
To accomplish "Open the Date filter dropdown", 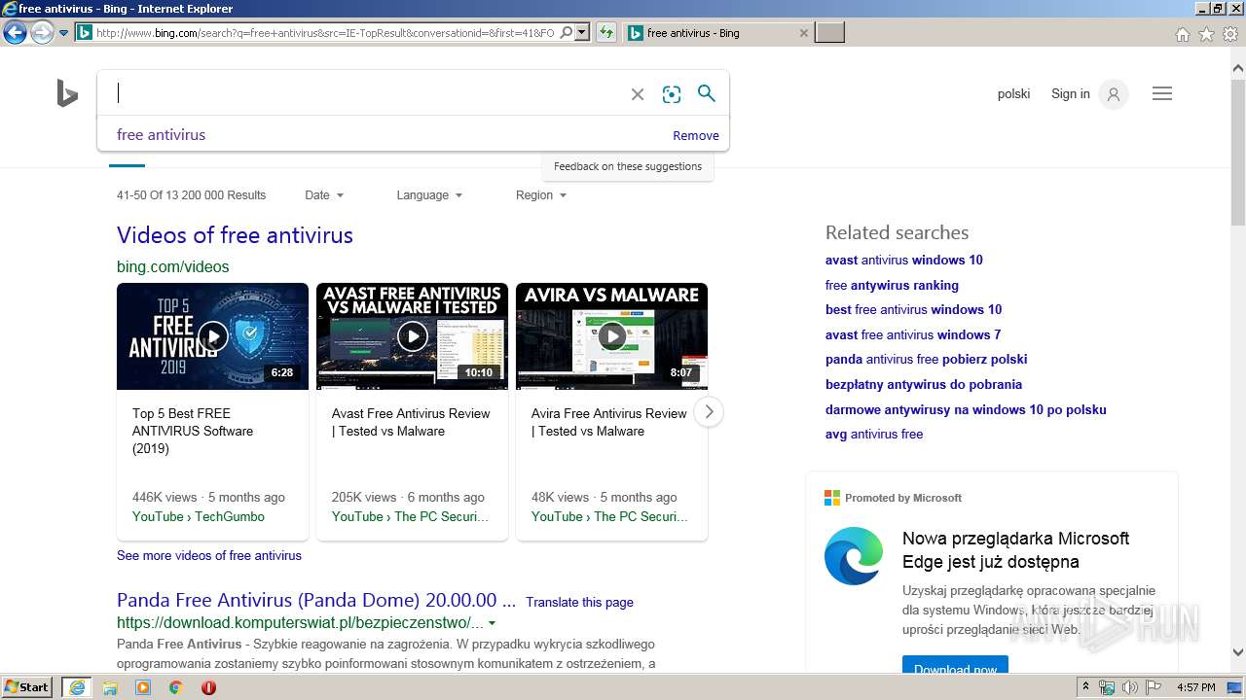I will pos(324,195).
